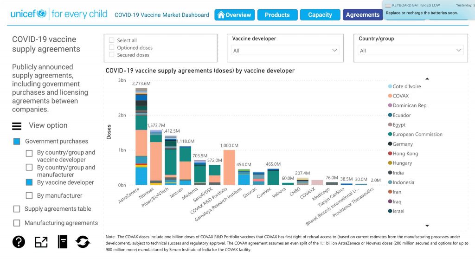
Task: Click legend scroll down arrow
Action: pyautogui.click(x=427, y=226)
